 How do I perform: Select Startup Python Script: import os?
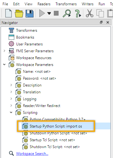[56, 126]
